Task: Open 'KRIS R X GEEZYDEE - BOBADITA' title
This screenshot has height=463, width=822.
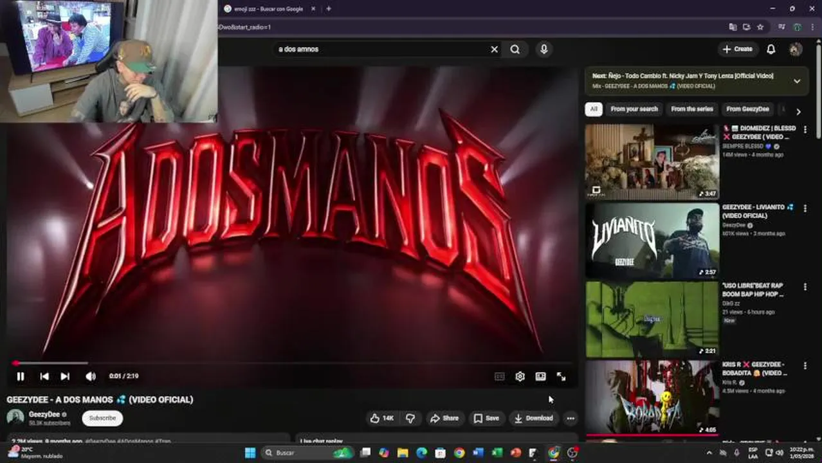Action: tap(755, 368)
